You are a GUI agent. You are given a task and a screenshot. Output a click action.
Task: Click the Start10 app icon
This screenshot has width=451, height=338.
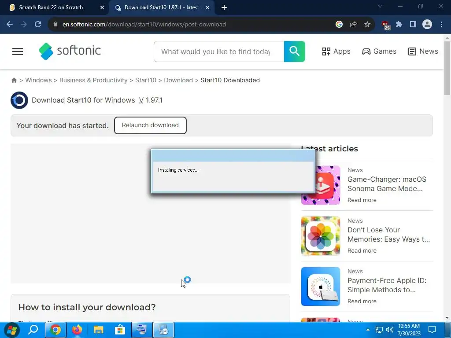point(19,100)
